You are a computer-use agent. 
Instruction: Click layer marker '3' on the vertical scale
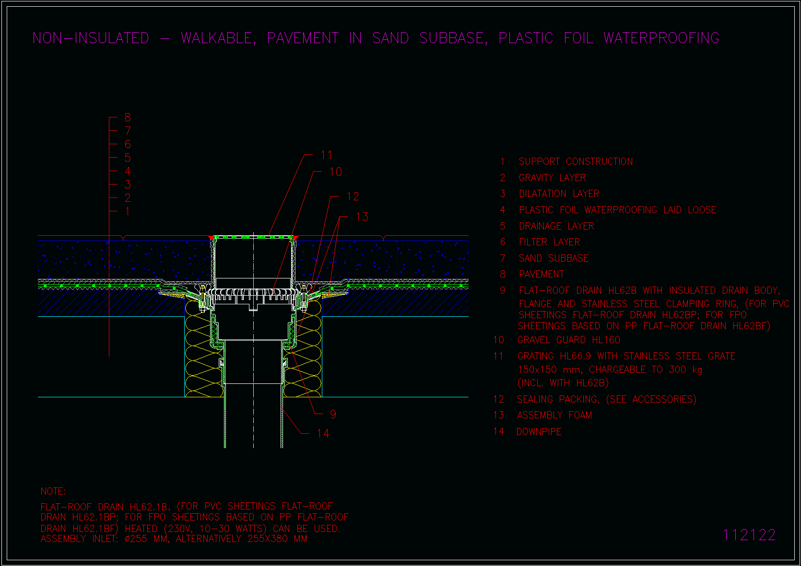click(x=128, y=185)
